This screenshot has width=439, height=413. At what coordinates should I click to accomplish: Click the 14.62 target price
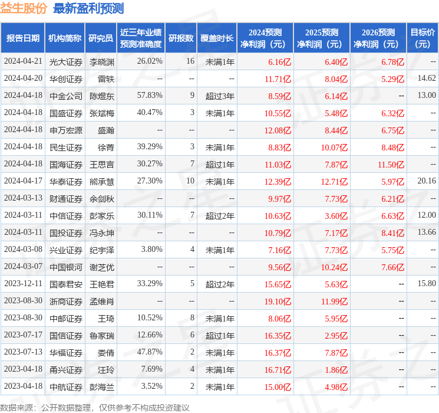click(427, 78)
